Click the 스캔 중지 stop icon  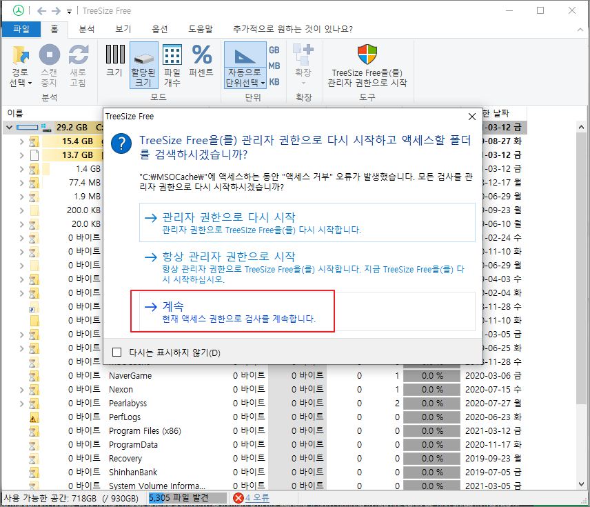[50, 54]
